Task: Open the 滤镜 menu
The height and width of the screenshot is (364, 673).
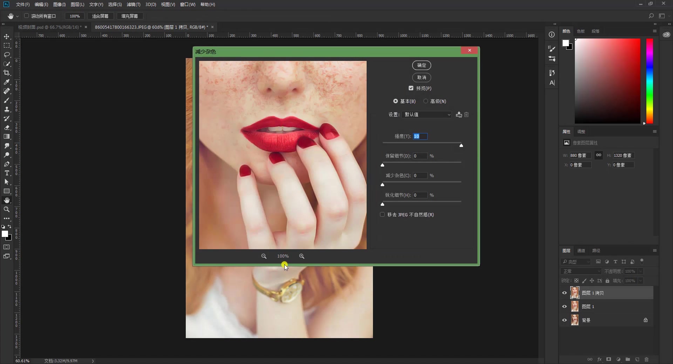Action: 133,5
